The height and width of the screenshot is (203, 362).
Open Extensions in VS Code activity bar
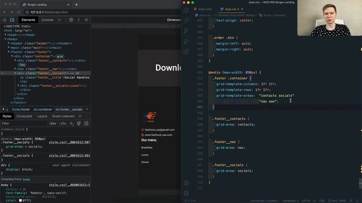[186, 51]
